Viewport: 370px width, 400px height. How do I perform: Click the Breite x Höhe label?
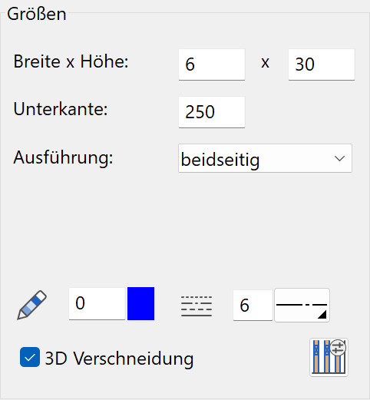(71, 61)
